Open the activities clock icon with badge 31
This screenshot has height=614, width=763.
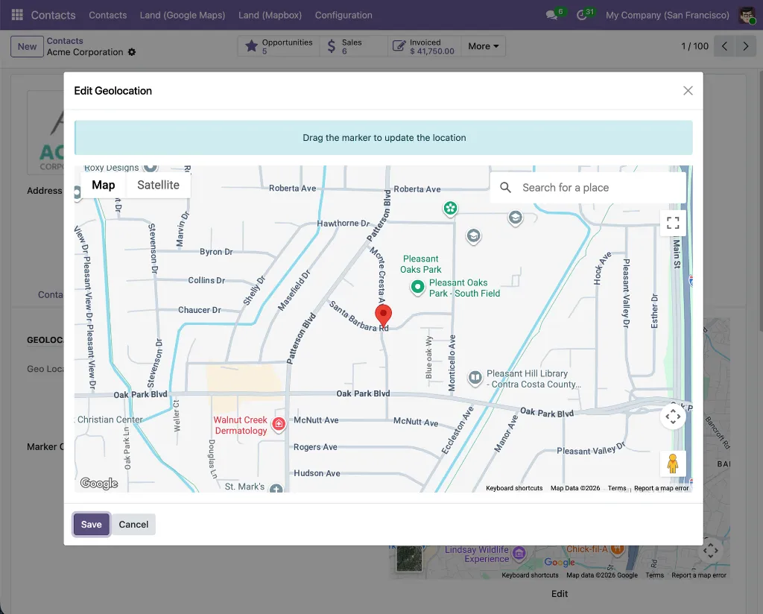581,15
